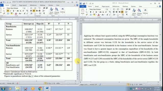
Task: Open Quick Styles gallery in left regression window
Action: tap(51, 11)
